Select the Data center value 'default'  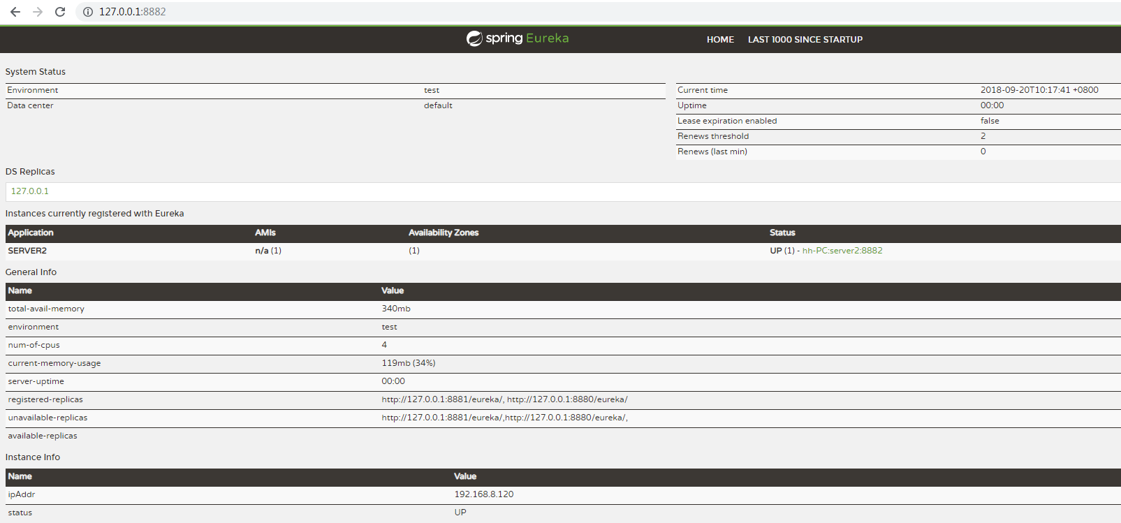[x=438, y=105]
